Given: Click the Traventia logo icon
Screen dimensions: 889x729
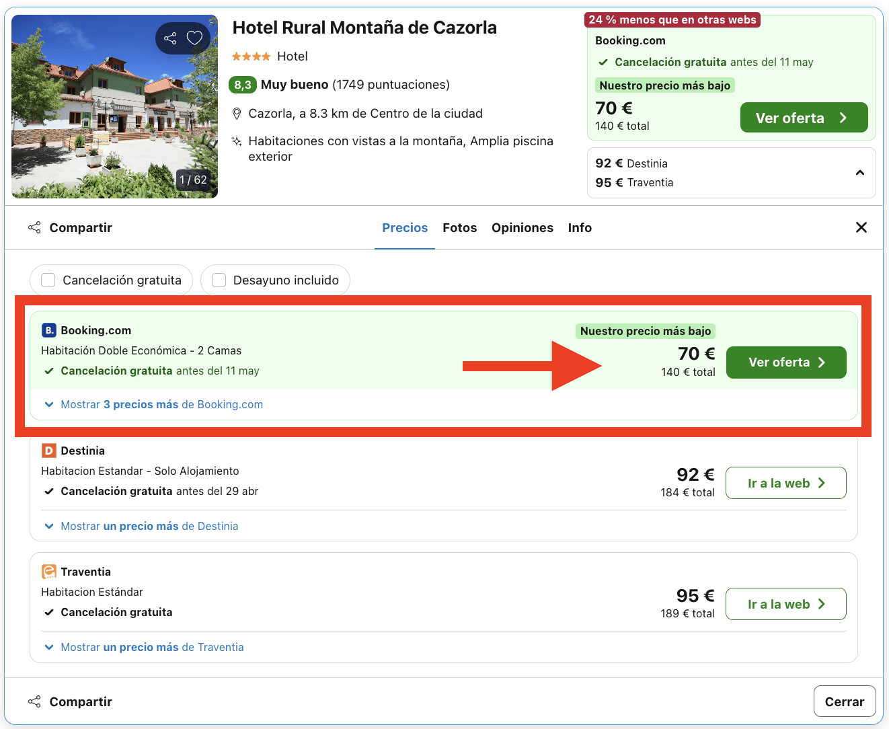Looking at the screenshot, I should (48, 572).
